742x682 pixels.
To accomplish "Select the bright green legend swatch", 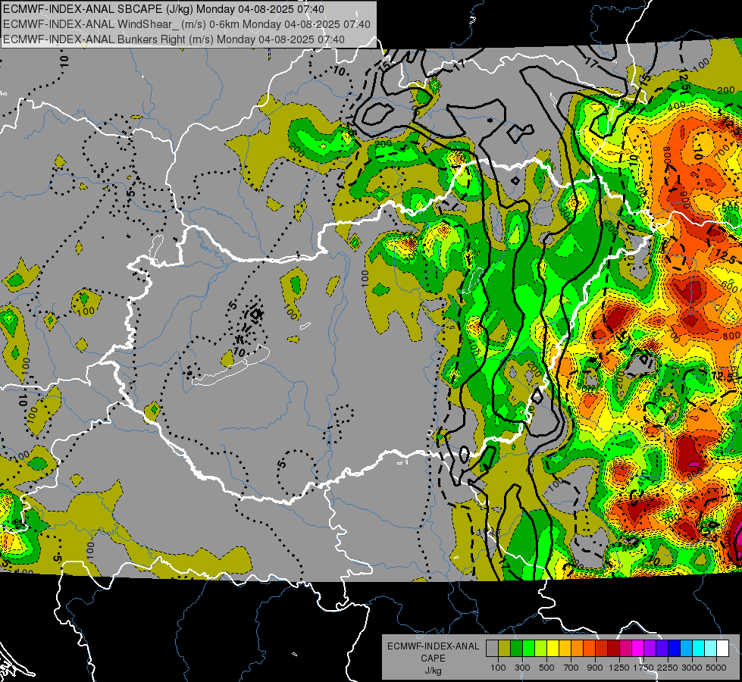I will [x=528, y=648].
